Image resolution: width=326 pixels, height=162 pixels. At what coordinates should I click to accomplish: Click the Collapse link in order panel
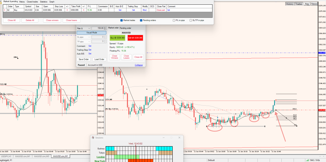(x=138, y=65)
